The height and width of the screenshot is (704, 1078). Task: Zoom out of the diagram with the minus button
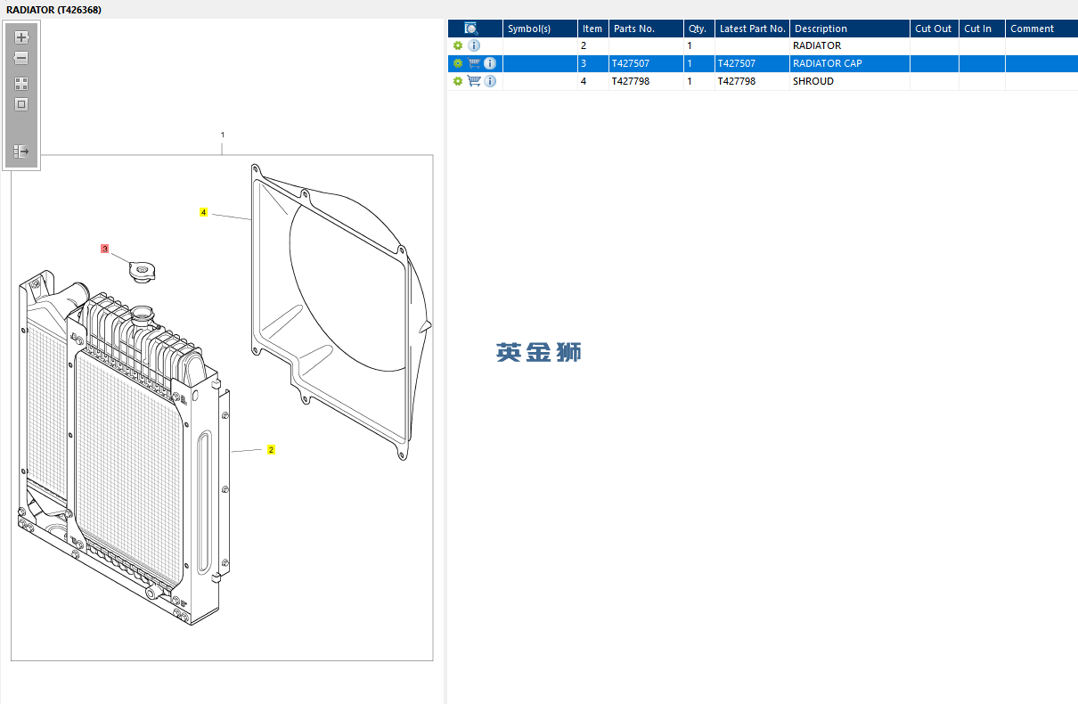pyautogui.click(x=21, y=58)
